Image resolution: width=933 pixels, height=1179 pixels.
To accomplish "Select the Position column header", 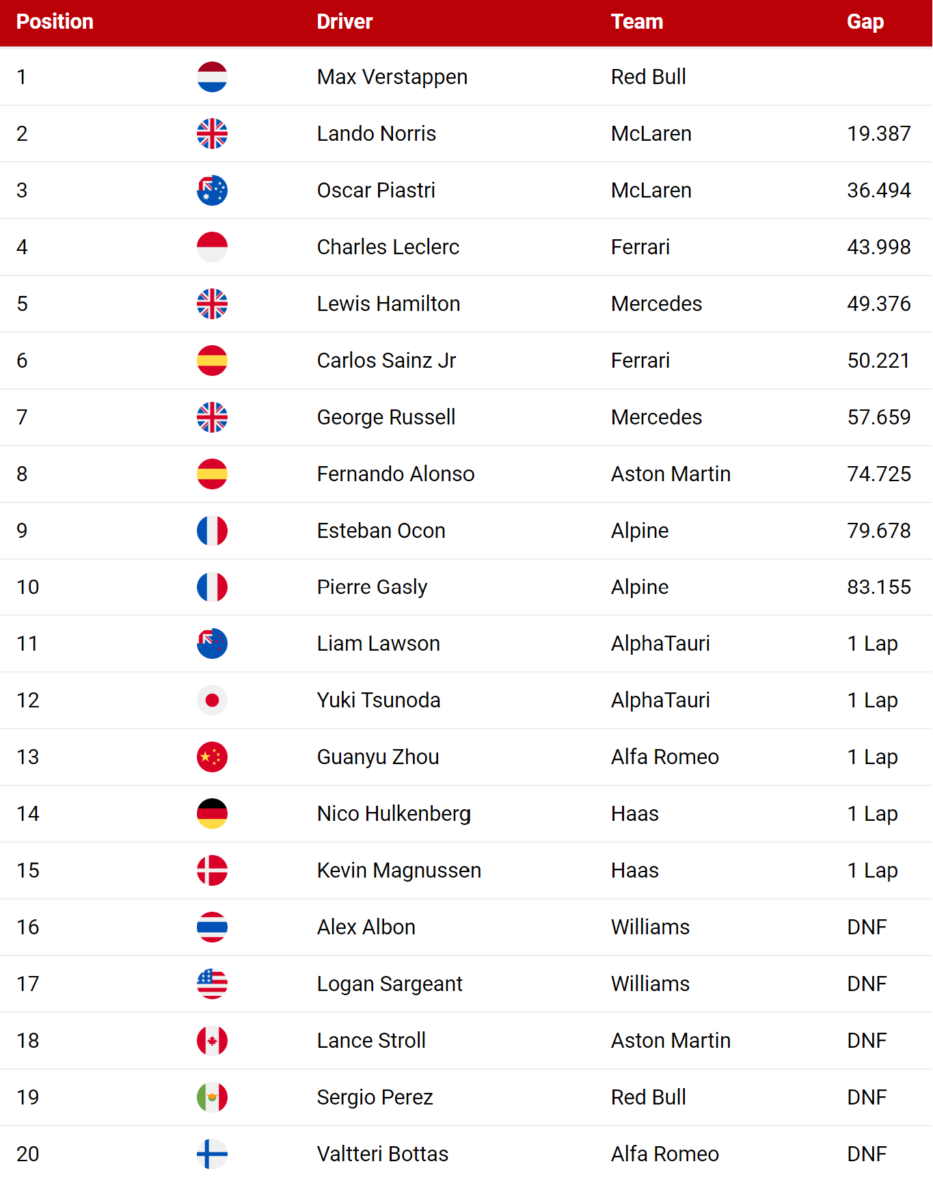I will pyautogui.click(x=55, y=22).
